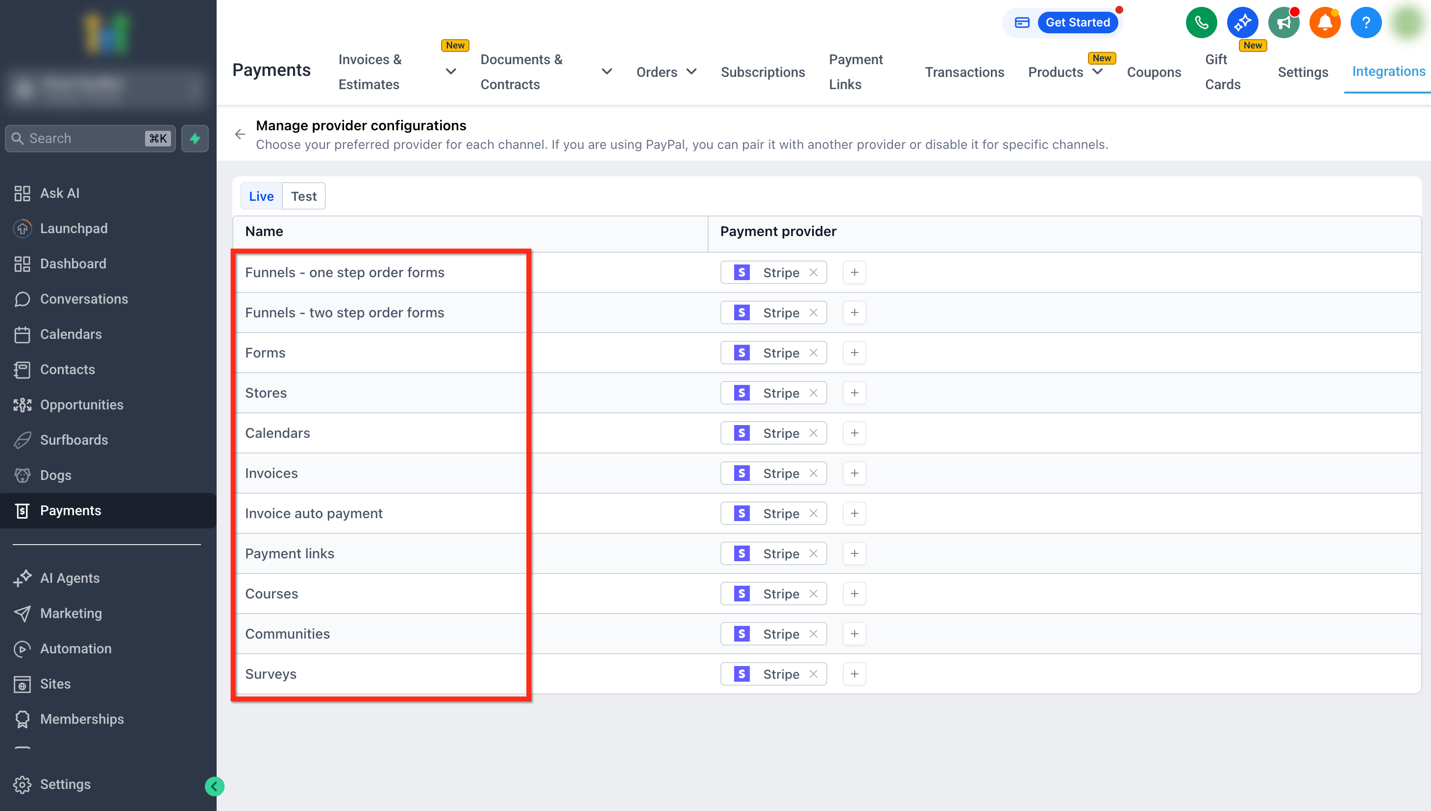
Task: Select the Live mode toggle
Action: click(261, 196)
